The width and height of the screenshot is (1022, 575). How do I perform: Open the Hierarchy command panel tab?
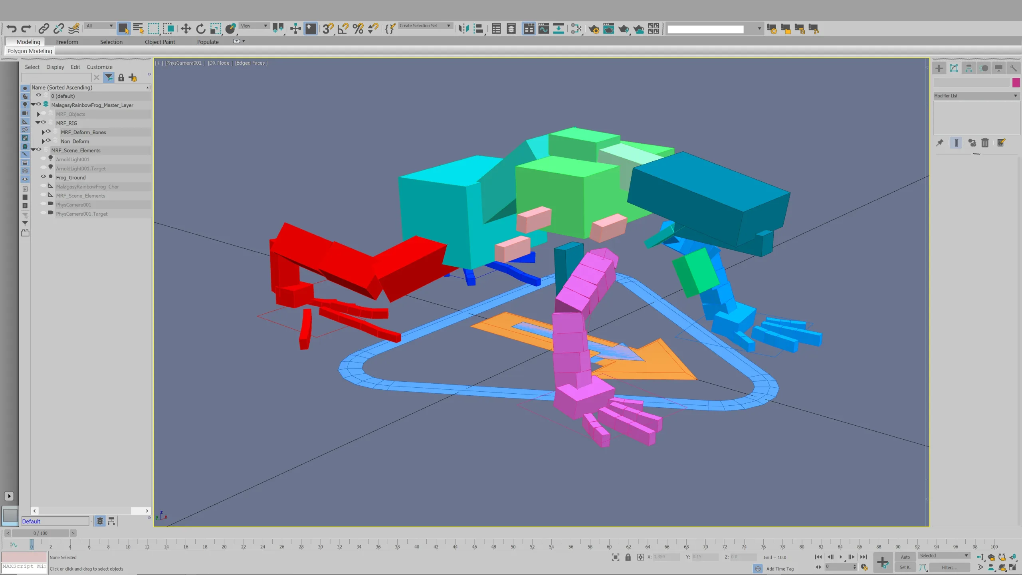click(x=969, y=68)
